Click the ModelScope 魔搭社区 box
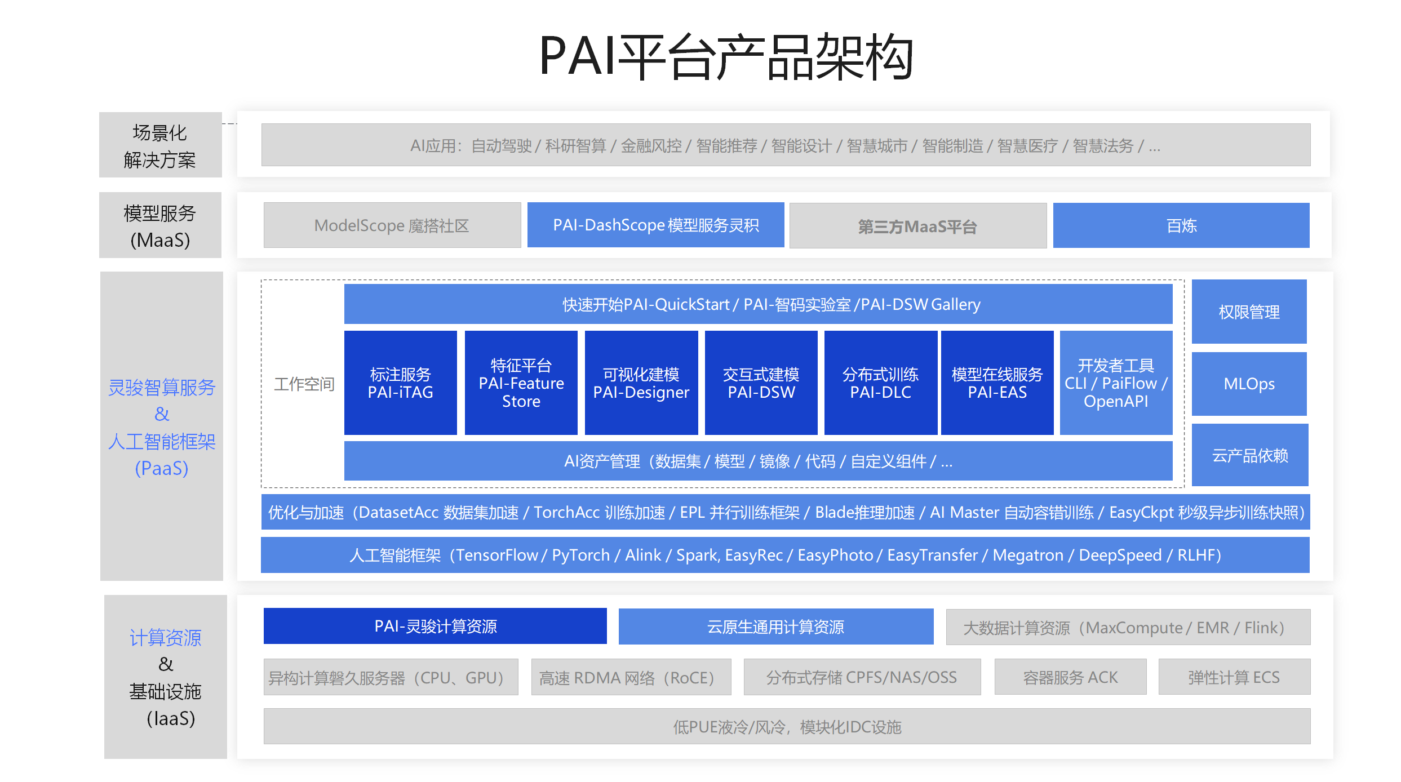Viewport: 1401px width, 782px height. pos(392,225)
